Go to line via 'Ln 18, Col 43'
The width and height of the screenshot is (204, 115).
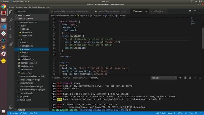point(160,113)
